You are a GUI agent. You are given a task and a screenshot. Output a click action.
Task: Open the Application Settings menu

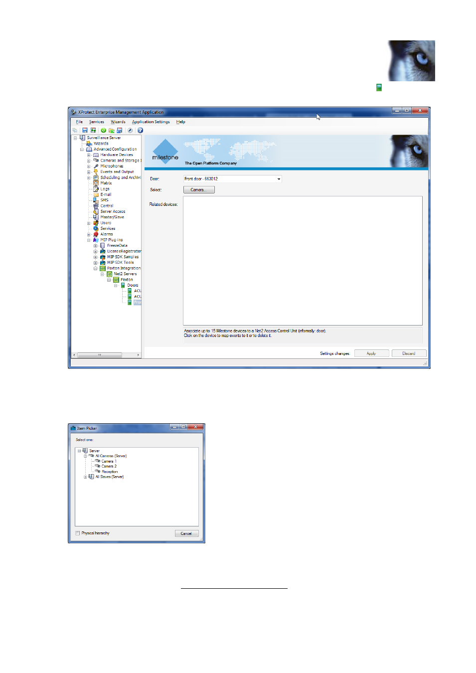point(151,122)
